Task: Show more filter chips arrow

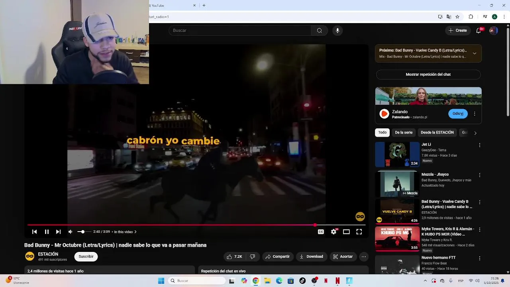Action: [475, 133]
